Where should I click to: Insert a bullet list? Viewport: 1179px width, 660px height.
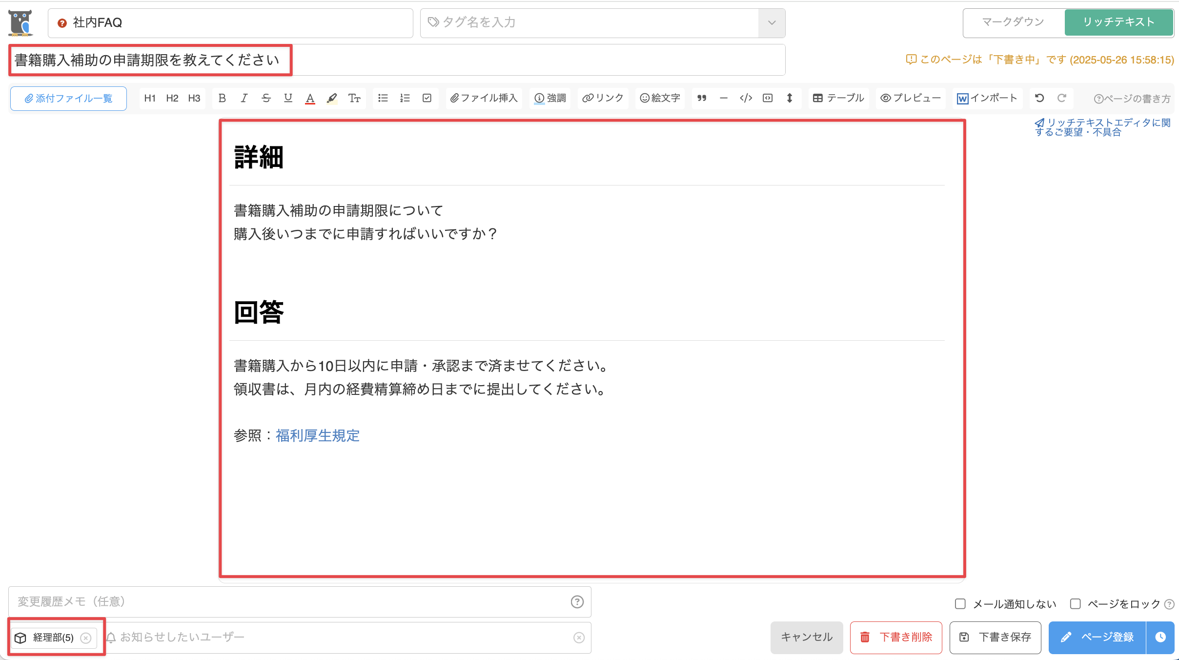(383, 98)
